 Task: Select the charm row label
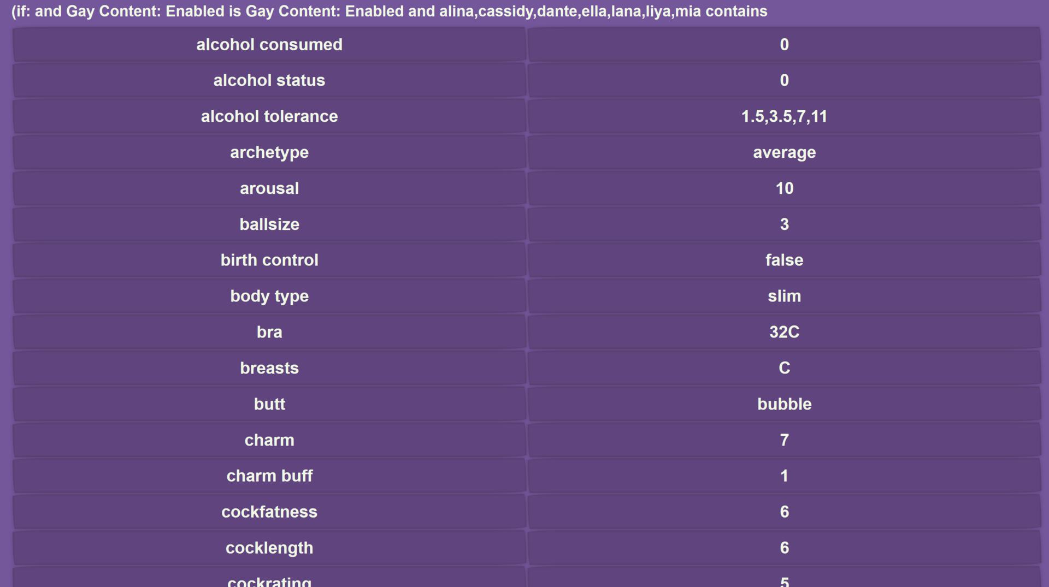coord(269,440)
